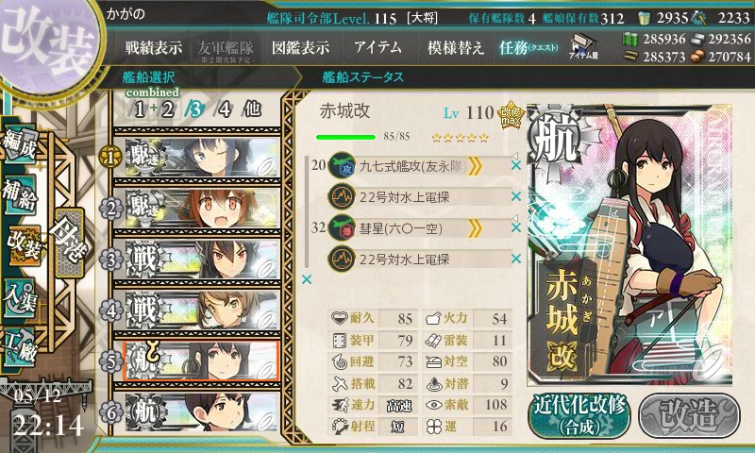Open the 他 other ships tab
Viewport: 755px width, 453px height.
click(x=252, y=109)
